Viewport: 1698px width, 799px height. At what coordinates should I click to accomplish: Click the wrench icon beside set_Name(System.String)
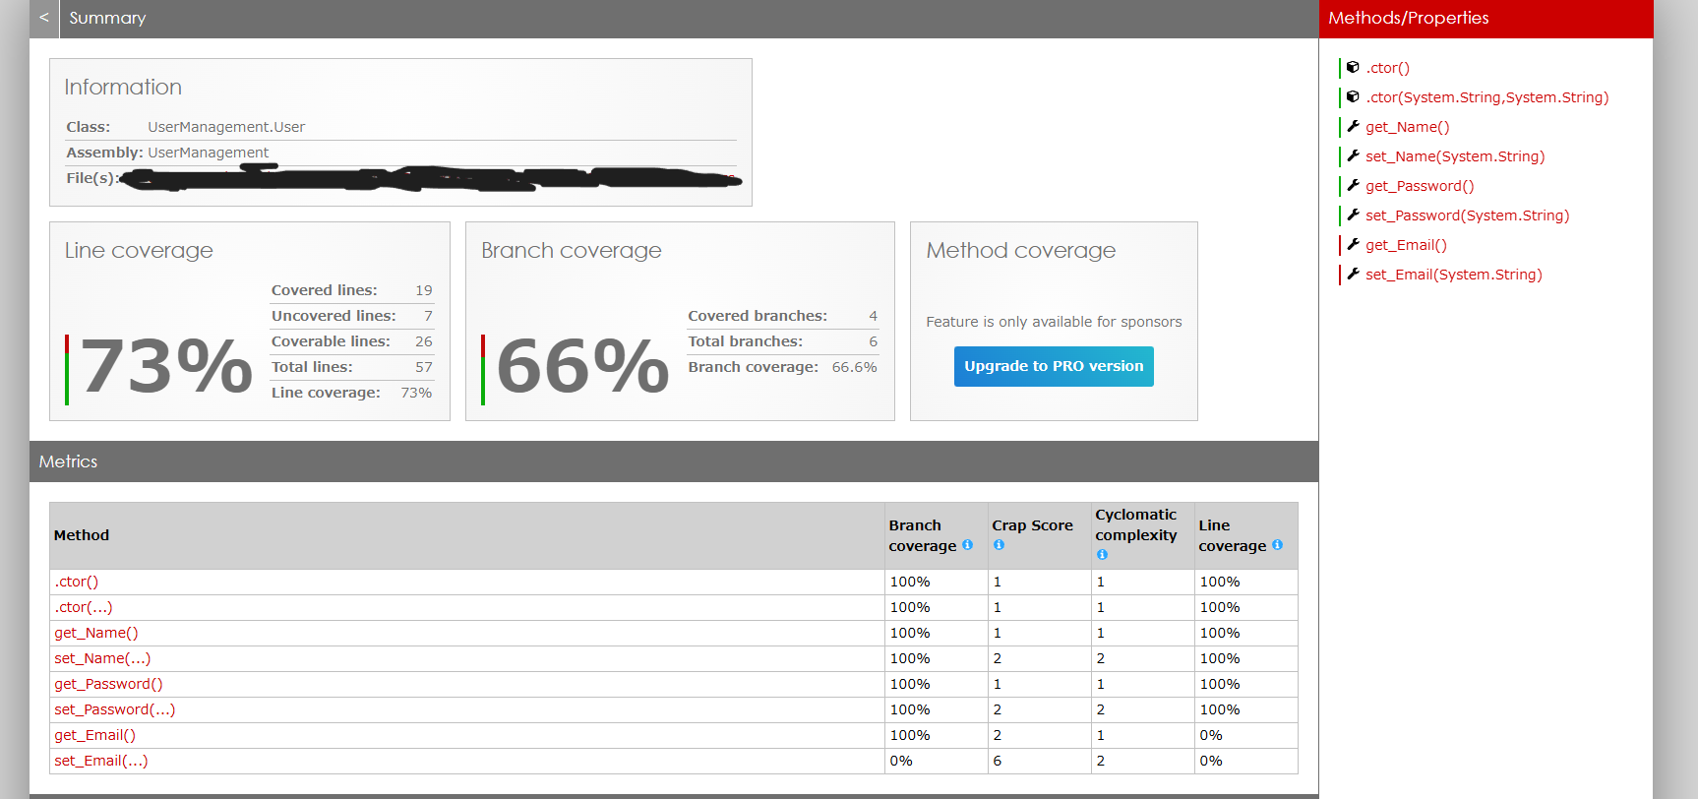[1353, 155]
